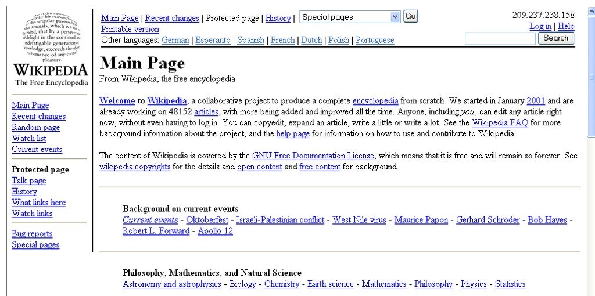
Task: Open Statistics link
Action: tap(510, 284)
